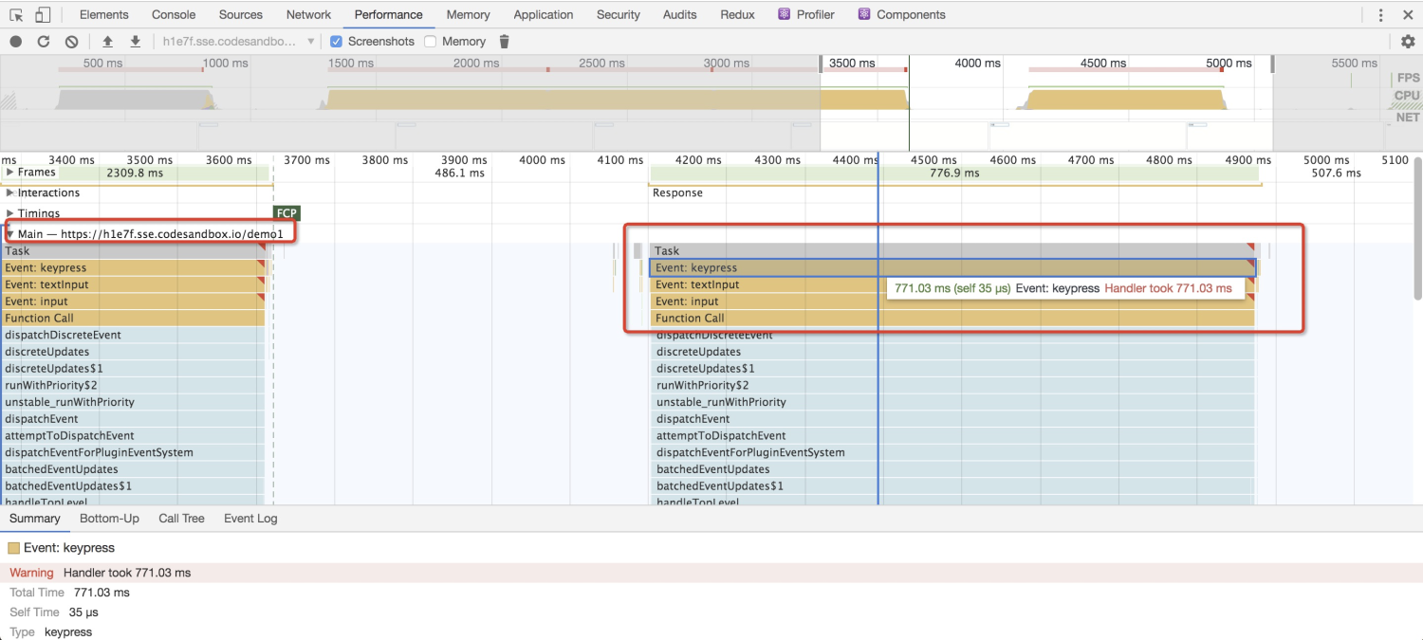Viewport: 1423px width, 640px height.
Task: Select the highlighted Event: keypress bar
Action: click(952, 268)
